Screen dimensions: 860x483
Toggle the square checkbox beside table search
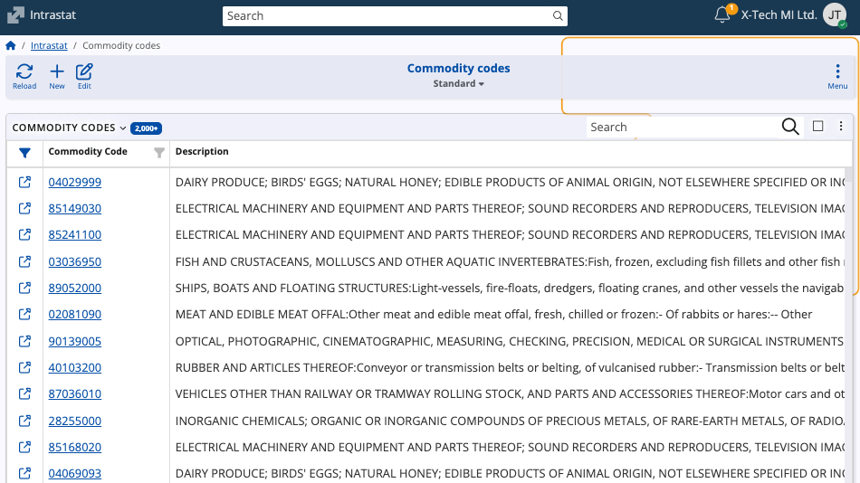click(x=818, y=127)
